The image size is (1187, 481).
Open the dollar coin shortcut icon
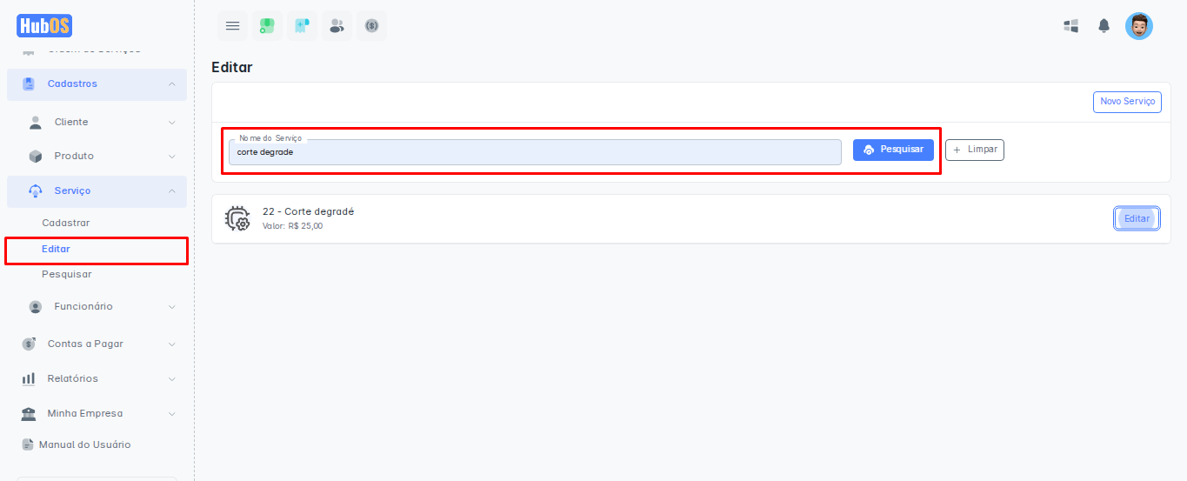(371, 26)
